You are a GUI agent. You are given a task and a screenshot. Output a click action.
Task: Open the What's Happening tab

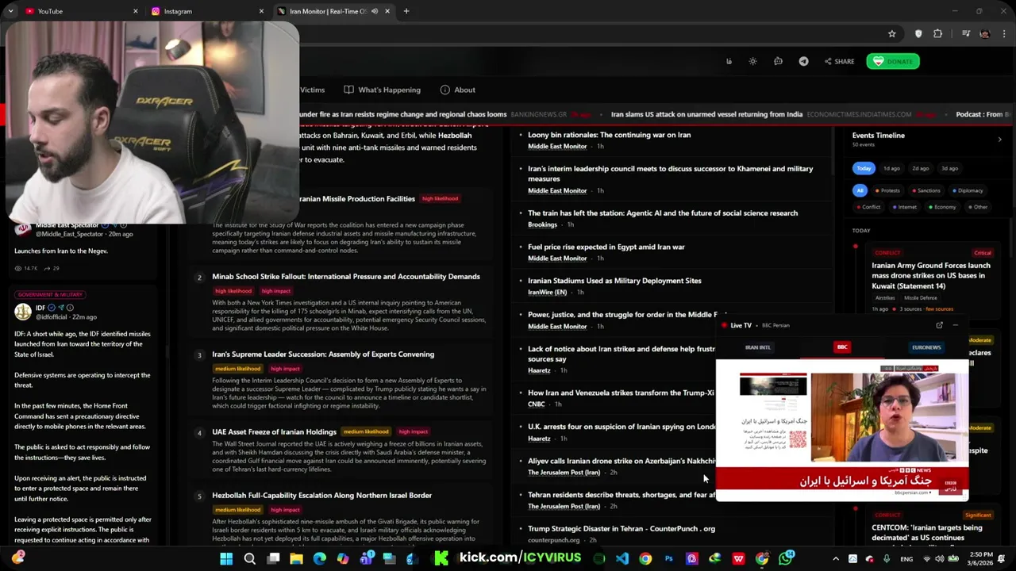click(382, 90)
